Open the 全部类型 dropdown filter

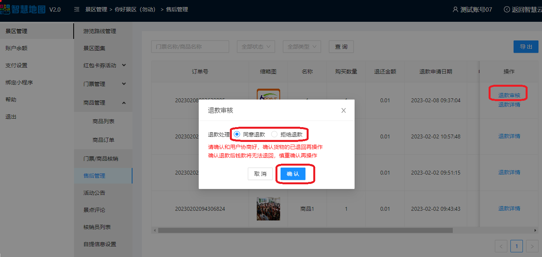tap(302, 47)
